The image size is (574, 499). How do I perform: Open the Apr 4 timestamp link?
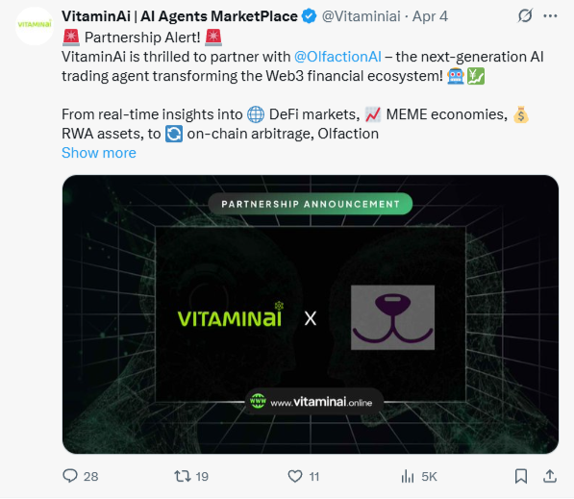(430, 16)
